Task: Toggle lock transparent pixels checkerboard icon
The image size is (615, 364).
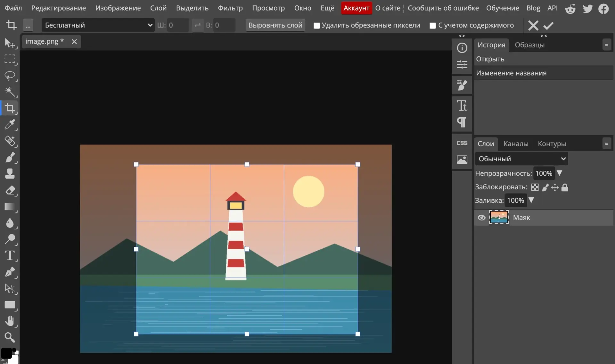Action: pos(535,187)
